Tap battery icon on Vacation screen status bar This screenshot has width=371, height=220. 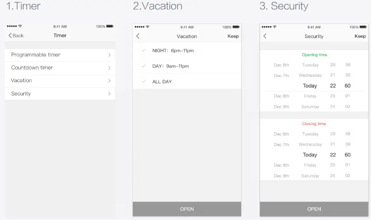pos(237,27)
